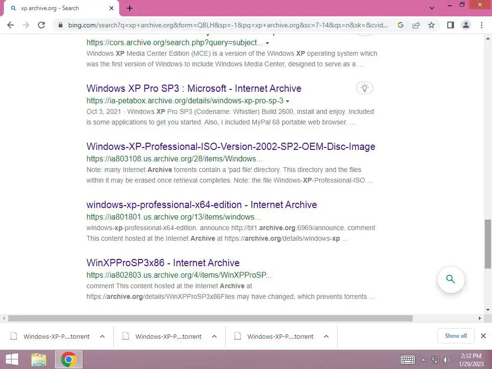
Task: Go back to the previous page
Action: pos(11,25)
